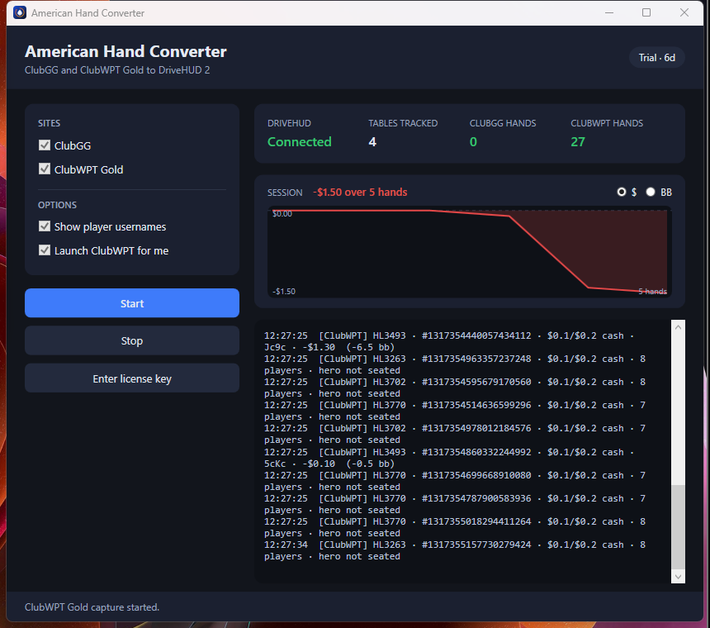This screenshot has height=628, width=710.
Task: Switch session graph to BB units
Action: (651, 192)
